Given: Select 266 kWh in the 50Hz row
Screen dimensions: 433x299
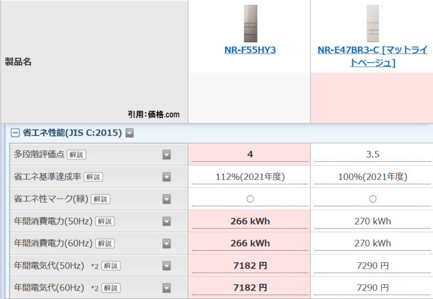Looking at the screenshot, I should pyautogui.click(x=249, y=221).
